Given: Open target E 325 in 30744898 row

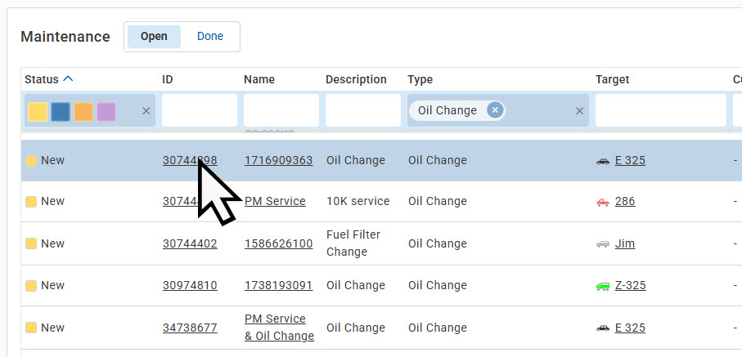Looking at the screenshot, I should (630, 160).
